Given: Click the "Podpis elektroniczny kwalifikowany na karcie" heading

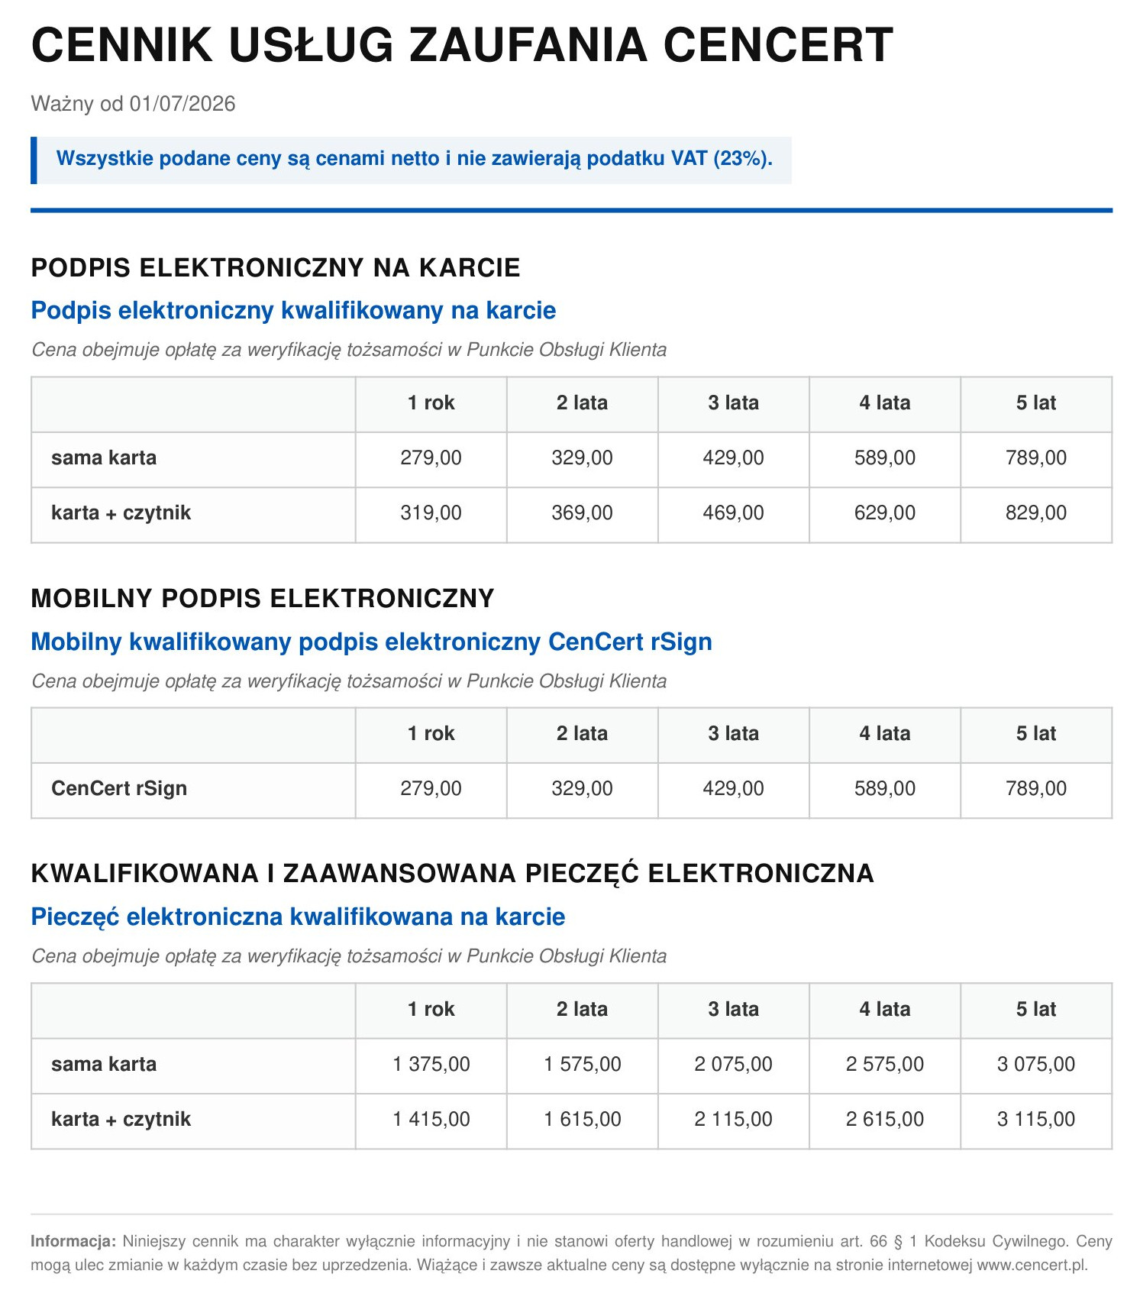Looking at the screenshot, I should pos(293,311).
